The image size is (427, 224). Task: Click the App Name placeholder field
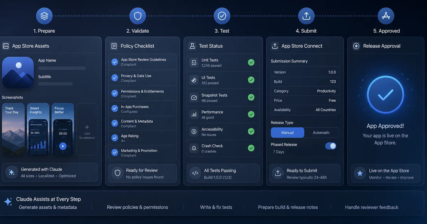(62, 68)
